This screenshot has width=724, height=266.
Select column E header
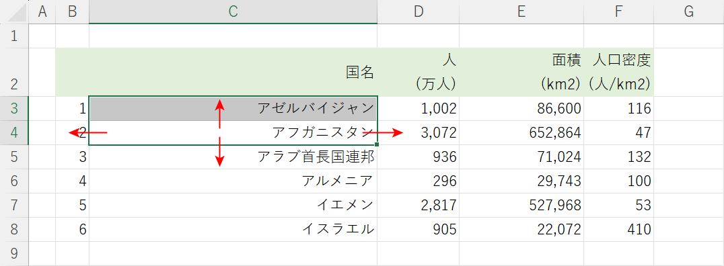[x=521, y=12]
